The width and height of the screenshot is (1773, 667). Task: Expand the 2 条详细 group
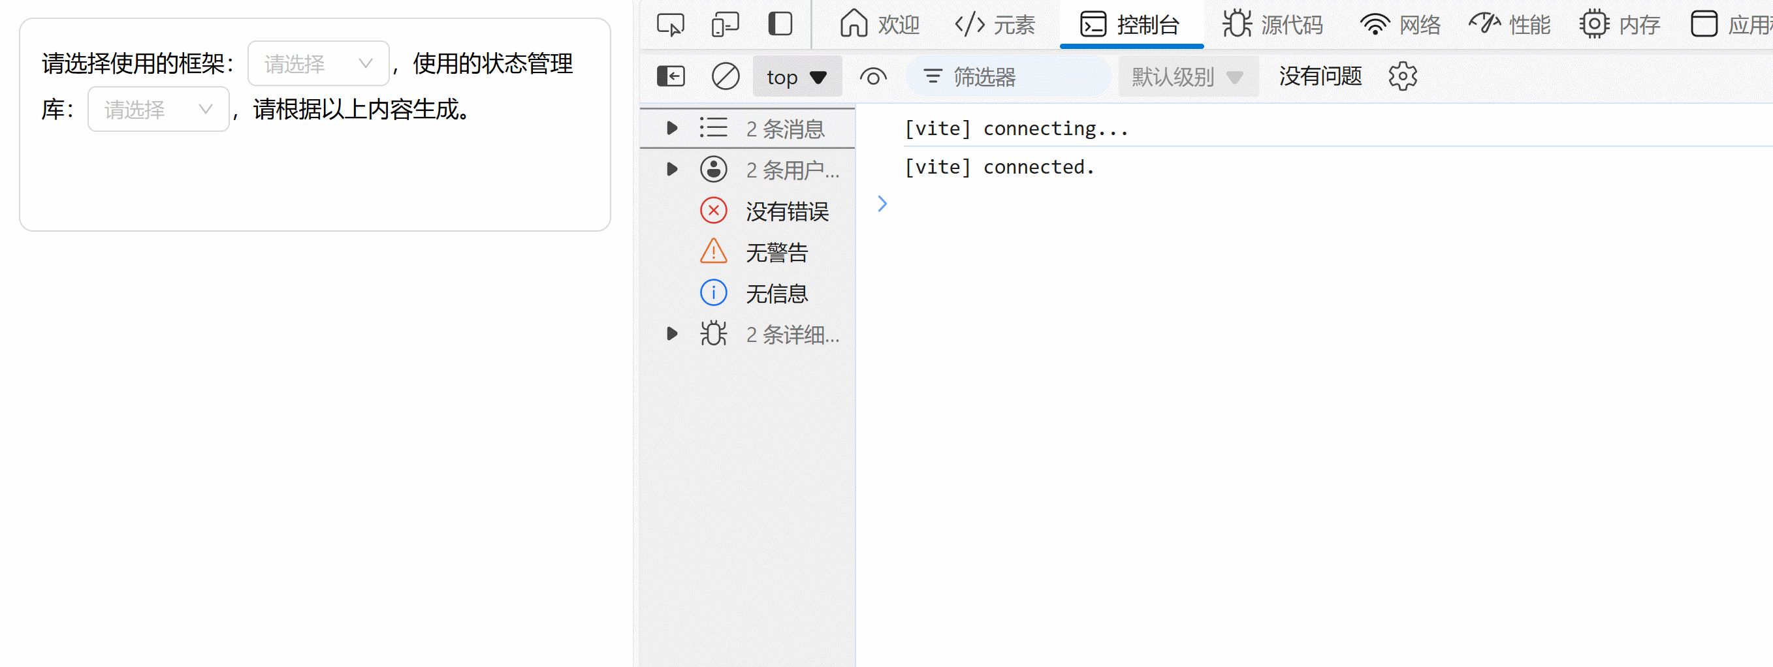[x=671, y=334]
